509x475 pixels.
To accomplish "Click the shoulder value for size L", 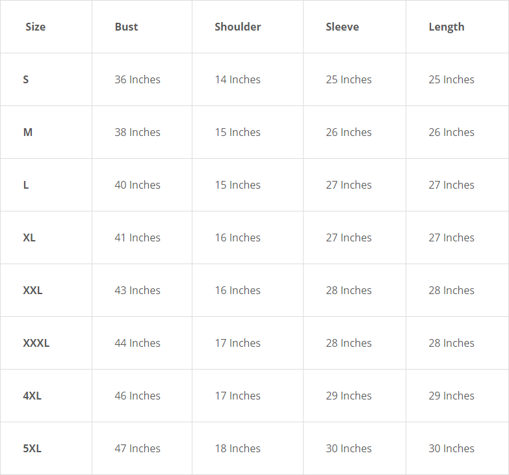I will tap(237, 185).
